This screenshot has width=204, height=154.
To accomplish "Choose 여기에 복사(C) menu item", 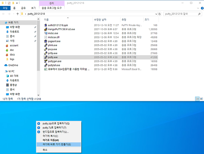I will pos(59,136).
